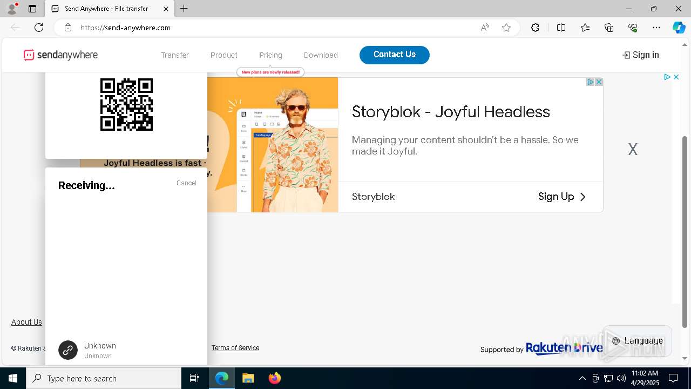Add this page to favorites

click(x=506, y=28)
